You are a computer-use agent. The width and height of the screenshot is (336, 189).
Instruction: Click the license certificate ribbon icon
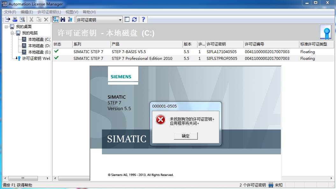point(326,32)
